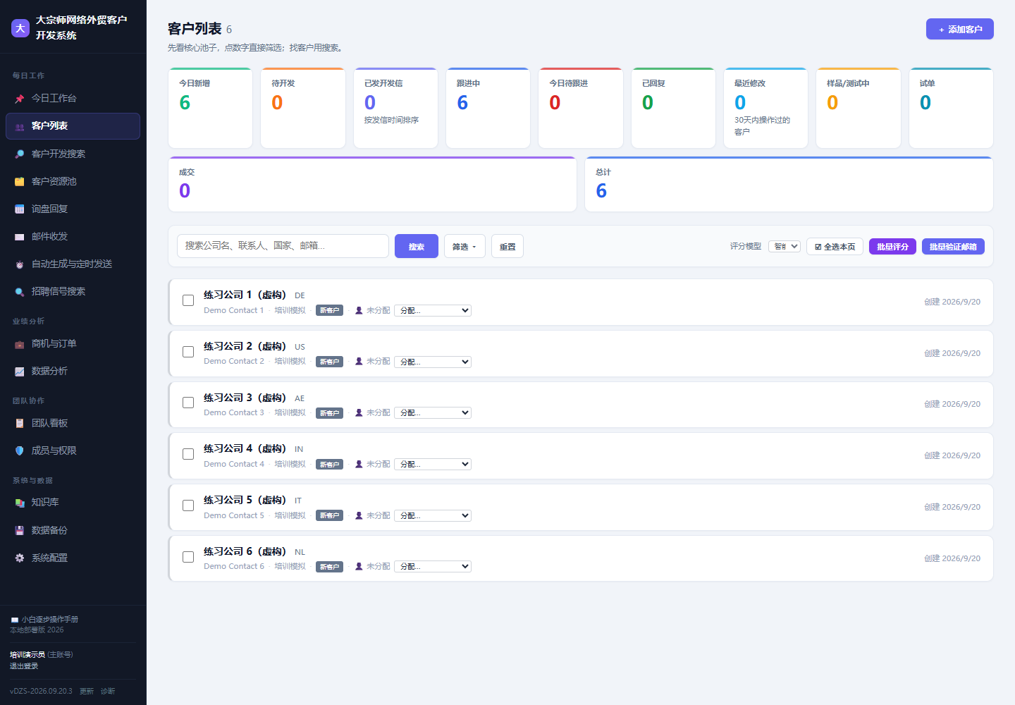Viewport: 1015px width, 705px height.
Task: Go to 客户资源池 menu item
Action: [73, 181]
